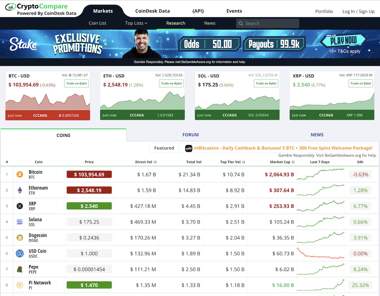The height and width of the screenshot is (296, 380).
Task: Switch to the NEWS tab
Action: coord(317,135)
